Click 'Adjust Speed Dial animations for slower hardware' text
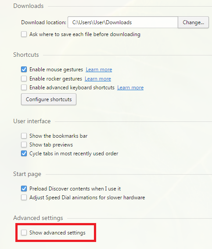The image size is (212, 249). (x=87, y=198)
